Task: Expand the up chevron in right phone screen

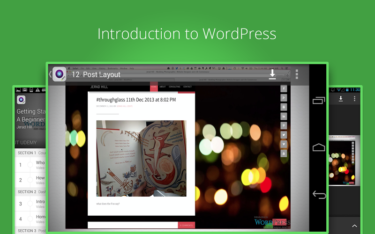Action: coord(354,226)
